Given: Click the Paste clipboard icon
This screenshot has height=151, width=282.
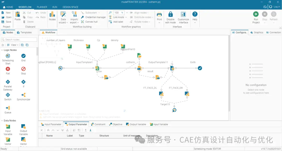Looking at the screenshot, I should point(18,14).
